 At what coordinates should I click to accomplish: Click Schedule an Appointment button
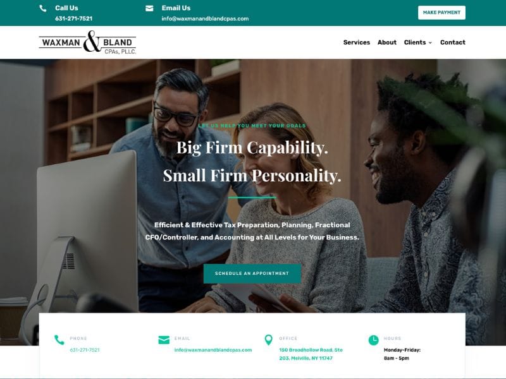tap(252, 274)
